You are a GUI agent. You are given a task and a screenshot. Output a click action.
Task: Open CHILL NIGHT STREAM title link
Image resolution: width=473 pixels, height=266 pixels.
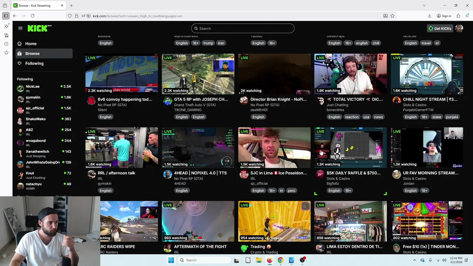(430, 99)
